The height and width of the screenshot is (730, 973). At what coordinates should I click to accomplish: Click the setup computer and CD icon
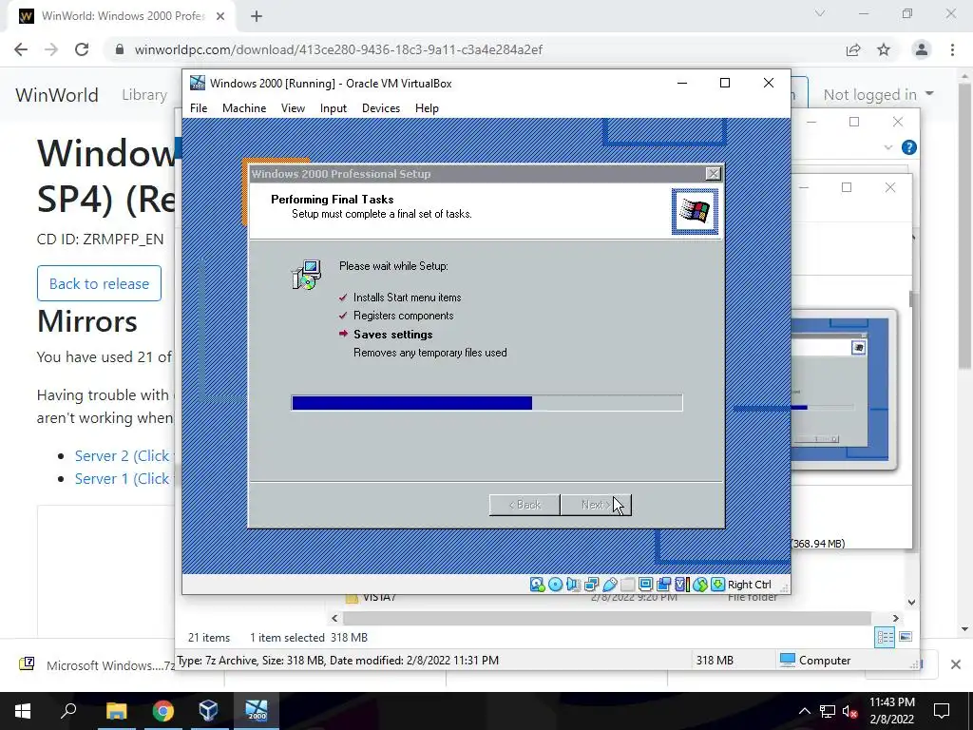(x=306, y=275)
